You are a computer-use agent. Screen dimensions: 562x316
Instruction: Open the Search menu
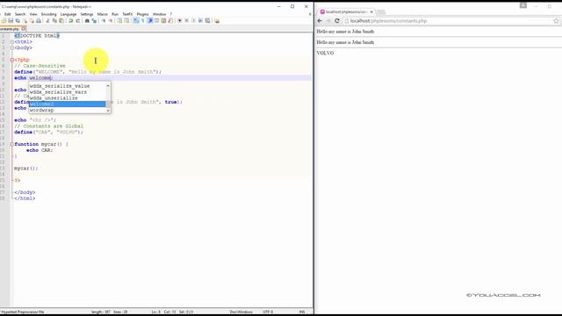[x=20, y=14]
